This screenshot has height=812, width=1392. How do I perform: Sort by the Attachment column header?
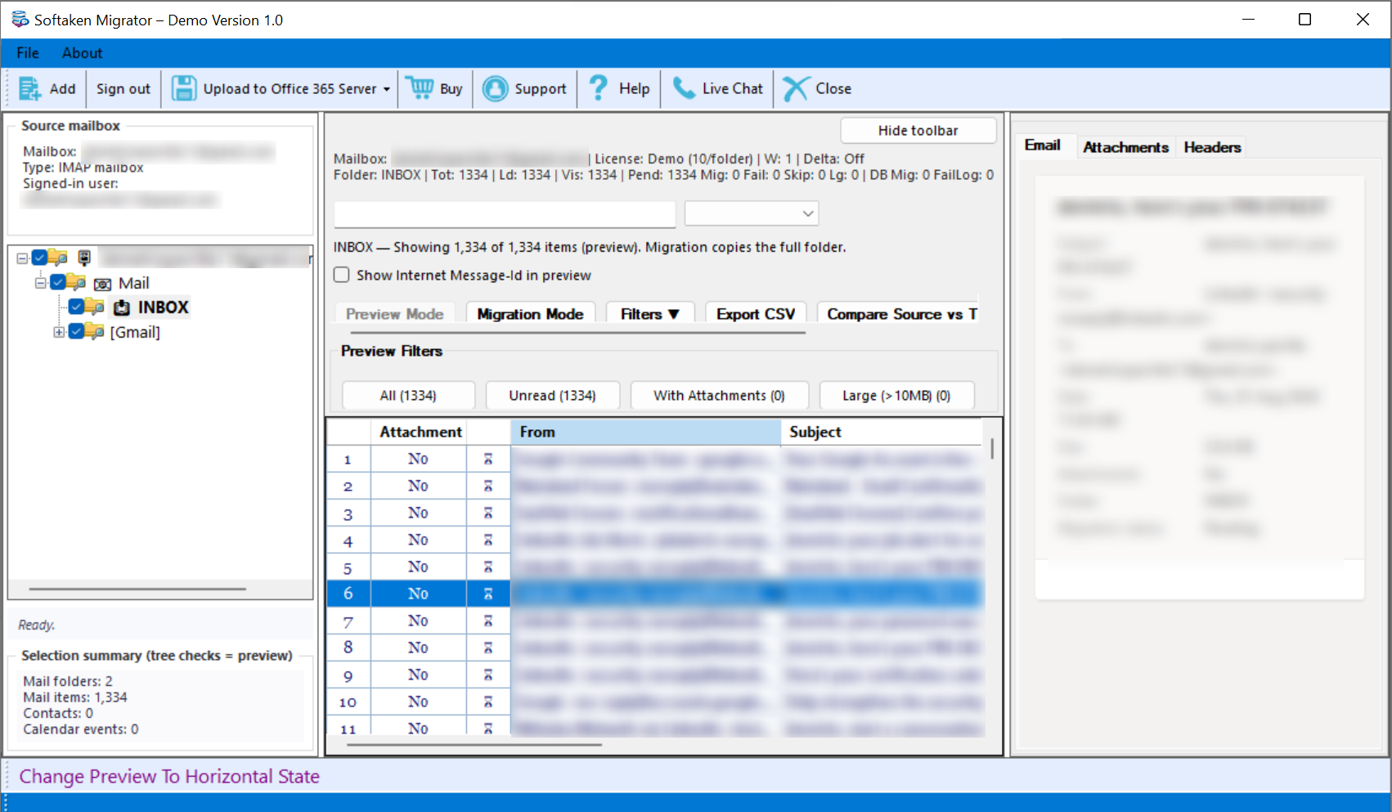click(420, 432)
